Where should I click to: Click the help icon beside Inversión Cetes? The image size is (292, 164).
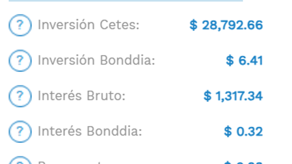(x=21, y=25)
